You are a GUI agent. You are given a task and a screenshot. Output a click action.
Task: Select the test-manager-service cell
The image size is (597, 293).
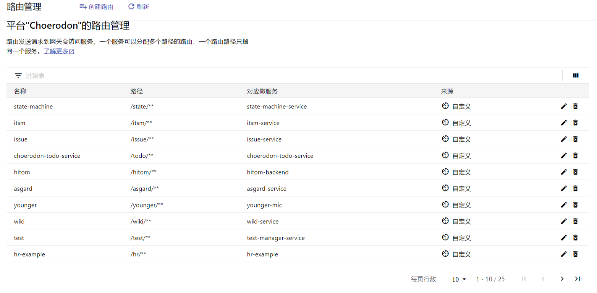pyautogui.click(x=276, y=238)
